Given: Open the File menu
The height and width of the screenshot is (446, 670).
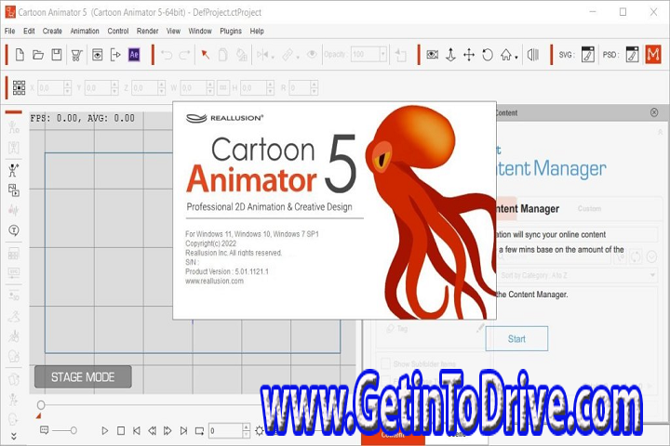Looking at the screenshot, I should 10,32.
